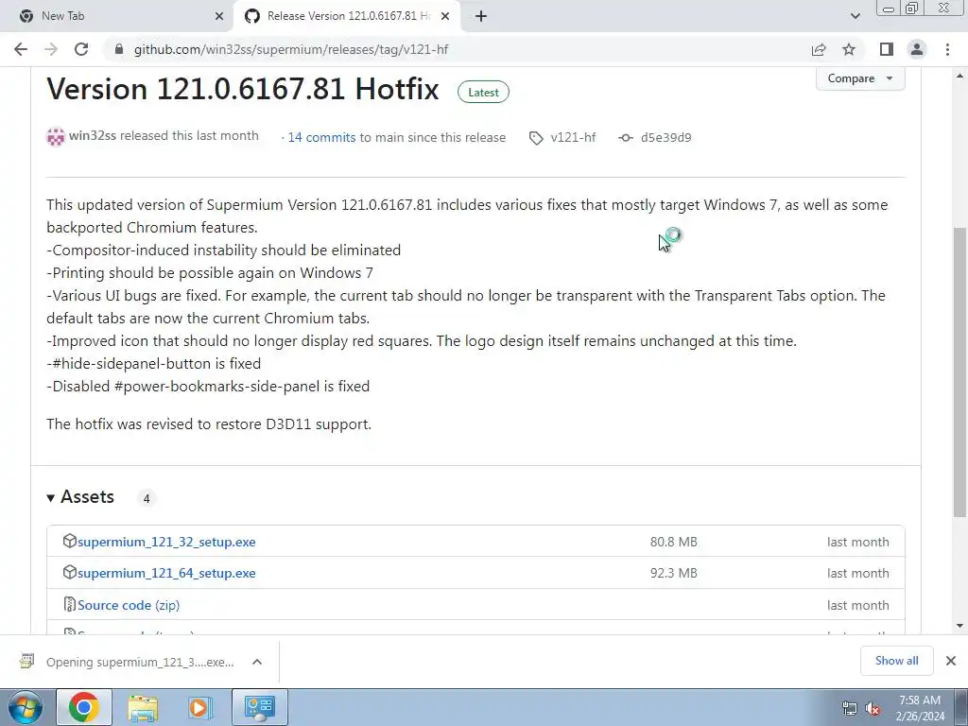
Task: Expand download item options chevron
Action: [257, 662]
